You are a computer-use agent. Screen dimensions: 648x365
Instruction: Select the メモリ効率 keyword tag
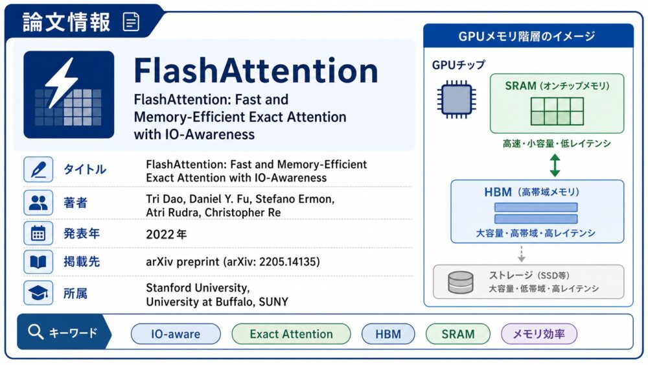coord(539,334)
